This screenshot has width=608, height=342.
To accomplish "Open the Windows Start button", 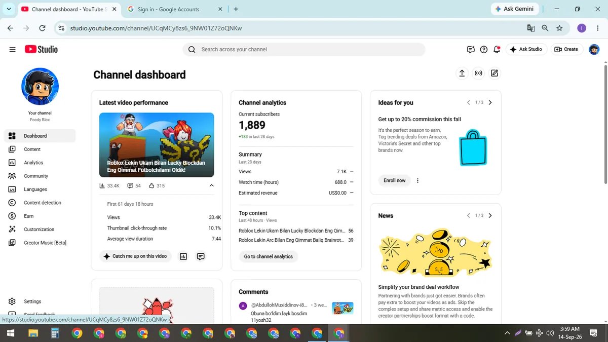I will click(11, 333).
